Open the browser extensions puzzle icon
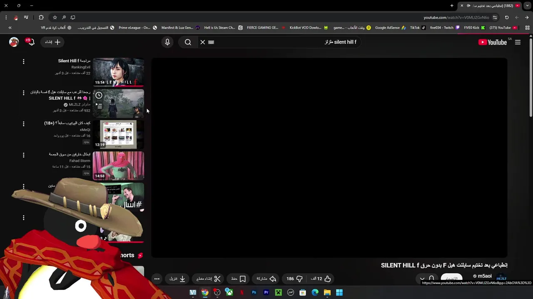This screenshot has height=299, width=533. click(41, 17)
